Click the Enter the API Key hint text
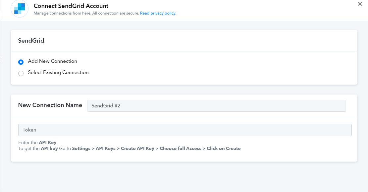The width and height of the screenshot is (368, 192). pos(37,142)
